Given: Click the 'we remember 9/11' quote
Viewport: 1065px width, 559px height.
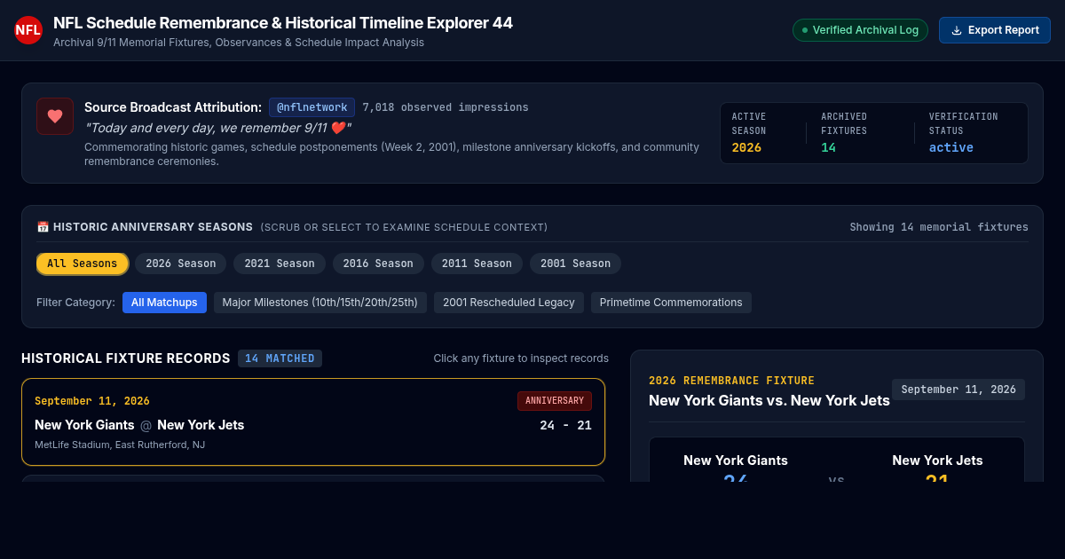Looking at the screenshot, I should [x=218, y=128].
